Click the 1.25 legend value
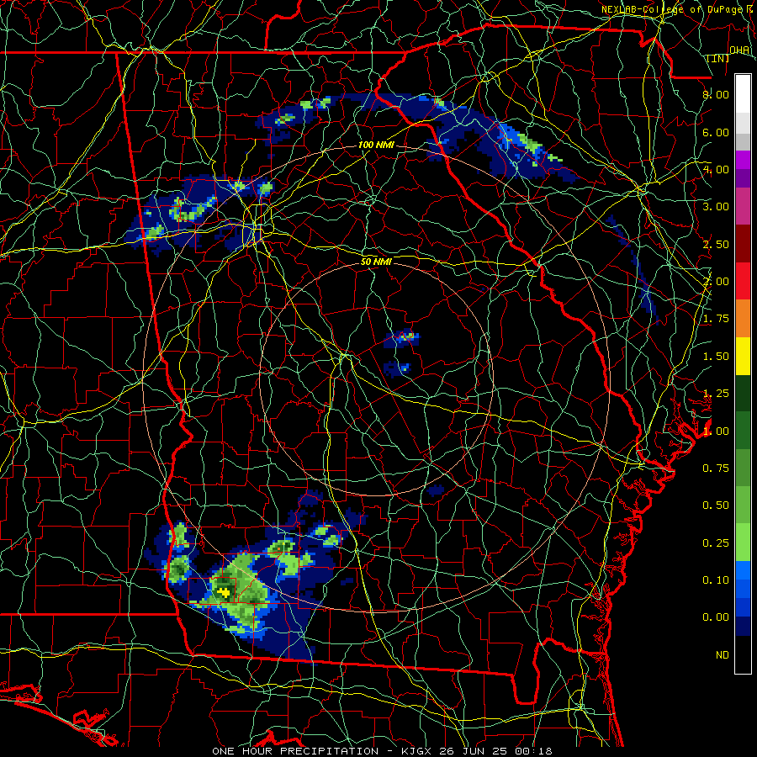Image resolution: width=757 pixels, height=757 pixels. pyautogui.click(x=716, y=394)
